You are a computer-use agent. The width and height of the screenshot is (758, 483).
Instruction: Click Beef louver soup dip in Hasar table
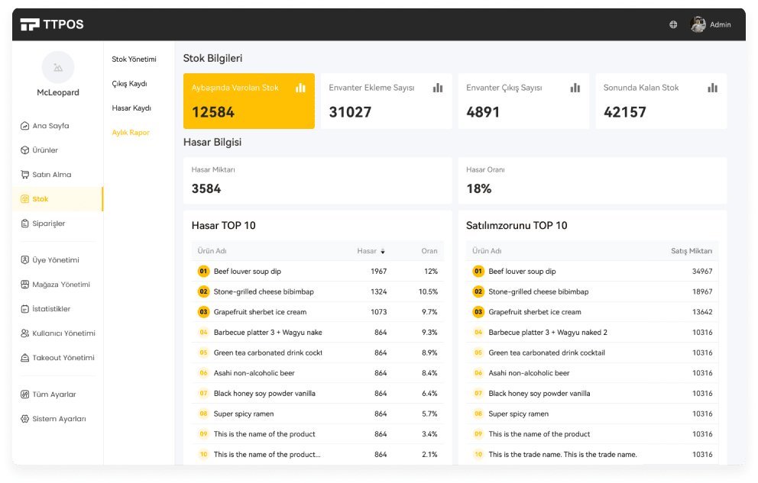[248, 272]
